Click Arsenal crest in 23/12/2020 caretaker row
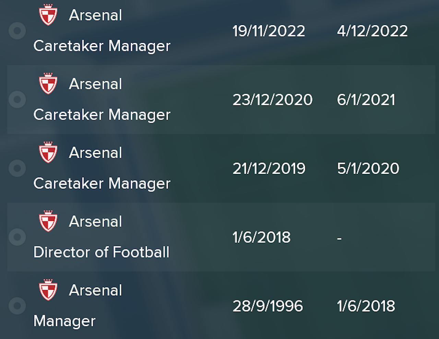 point(48,84)
